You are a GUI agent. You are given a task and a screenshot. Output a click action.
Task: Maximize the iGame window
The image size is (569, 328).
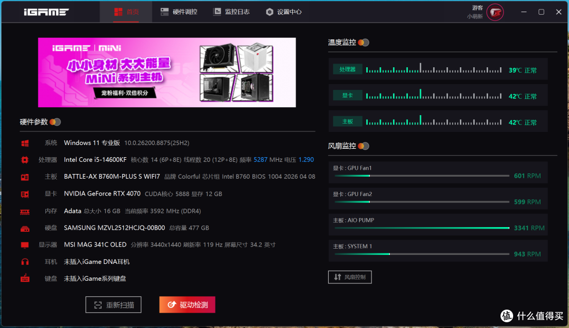(541, 12)
